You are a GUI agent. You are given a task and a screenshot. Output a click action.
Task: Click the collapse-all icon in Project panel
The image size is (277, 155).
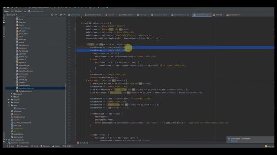56,15
